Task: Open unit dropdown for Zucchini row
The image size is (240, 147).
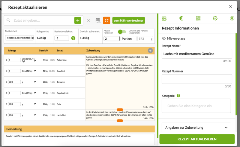Action: pyautogui.click(x=35, y=71)
